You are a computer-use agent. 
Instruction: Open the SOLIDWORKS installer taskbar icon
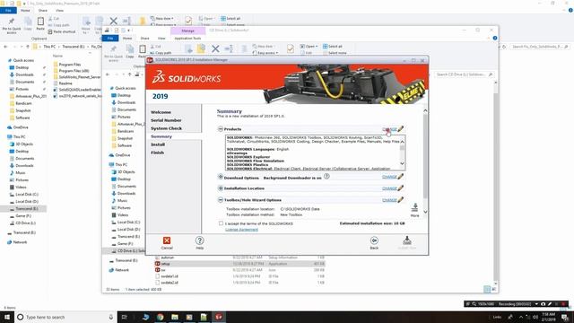[219, 317]
